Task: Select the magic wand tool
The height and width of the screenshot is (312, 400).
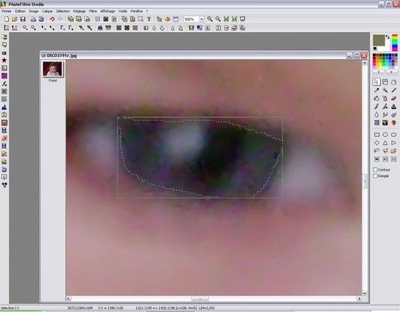Action: pyautogui.click(x=385, y=90)
